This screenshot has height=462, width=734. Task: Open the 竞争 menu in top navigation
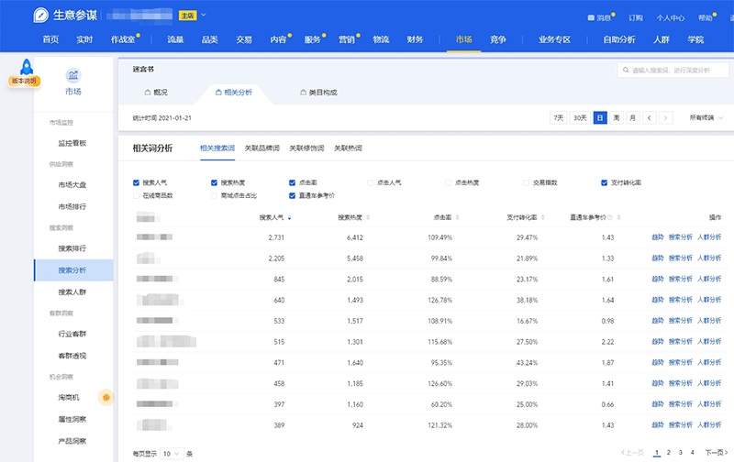pos(498,39)
